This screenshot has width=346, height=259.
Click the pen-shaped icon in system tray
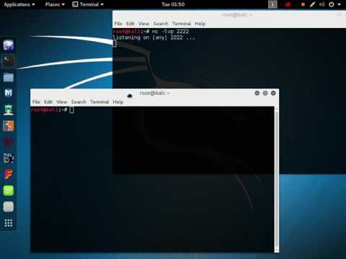click(x=312, y=4)
